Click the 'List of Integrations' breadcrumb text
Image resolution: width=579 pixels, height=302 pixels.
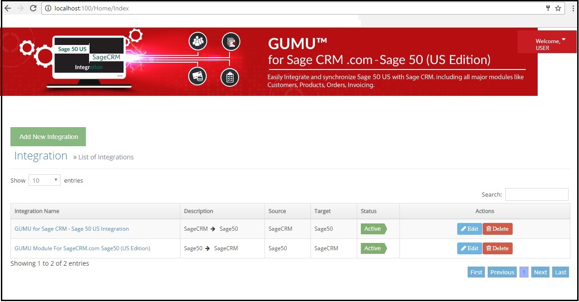[106, 157]
